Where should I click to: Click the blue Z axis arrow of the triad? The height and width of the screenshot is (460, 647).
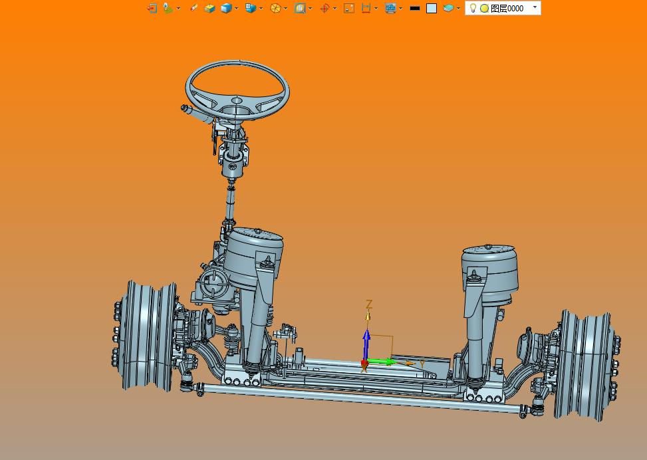pos(366,344)
